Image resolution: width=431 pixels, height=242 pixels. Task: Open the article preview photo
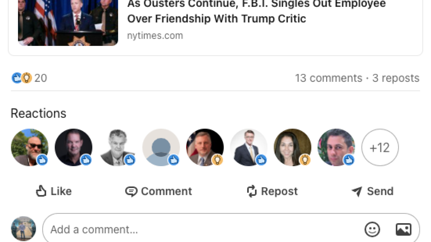click(x=68, y=22)
